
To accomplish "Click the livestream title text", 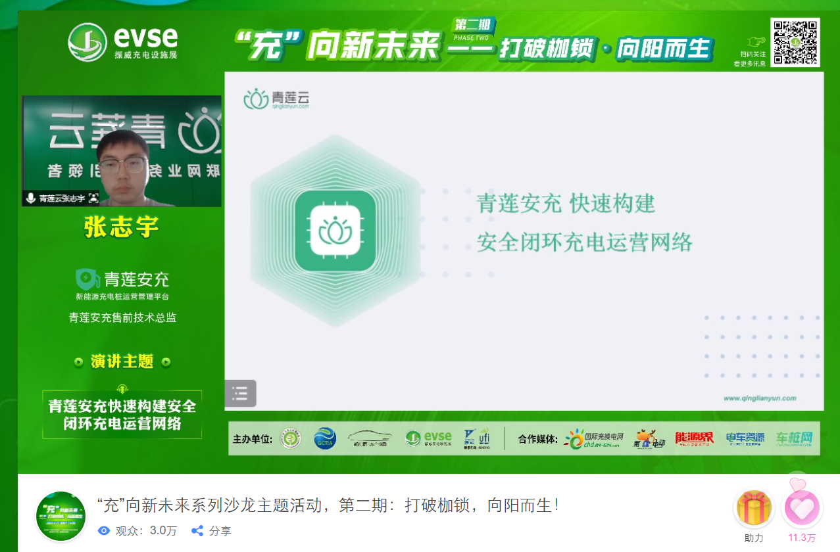I will tap(328, 505).
